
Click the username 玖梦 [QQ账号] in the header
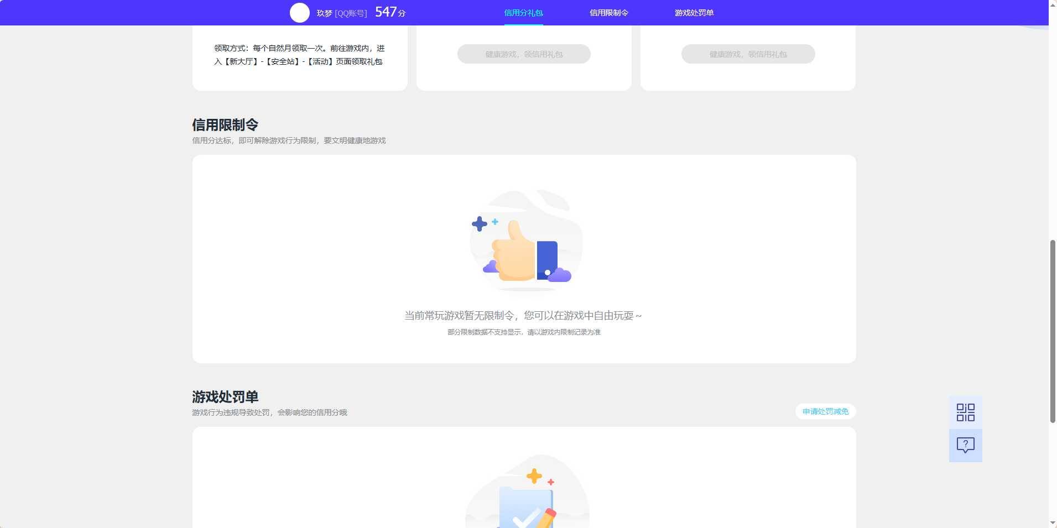coord(341,13)
